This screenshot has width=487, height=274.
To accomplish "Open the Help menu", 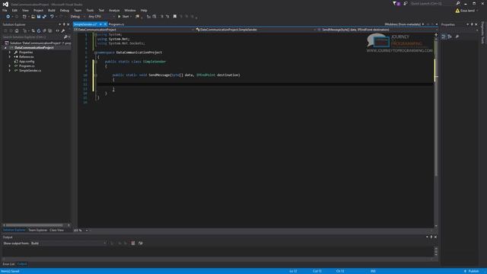I will click(144, 10).
